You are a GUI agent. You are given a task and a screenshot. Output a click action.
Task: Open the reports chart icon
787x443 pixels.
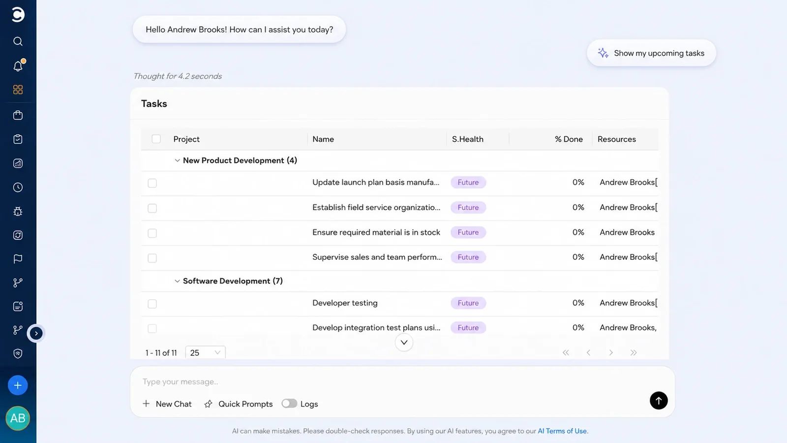pos(18,163)
